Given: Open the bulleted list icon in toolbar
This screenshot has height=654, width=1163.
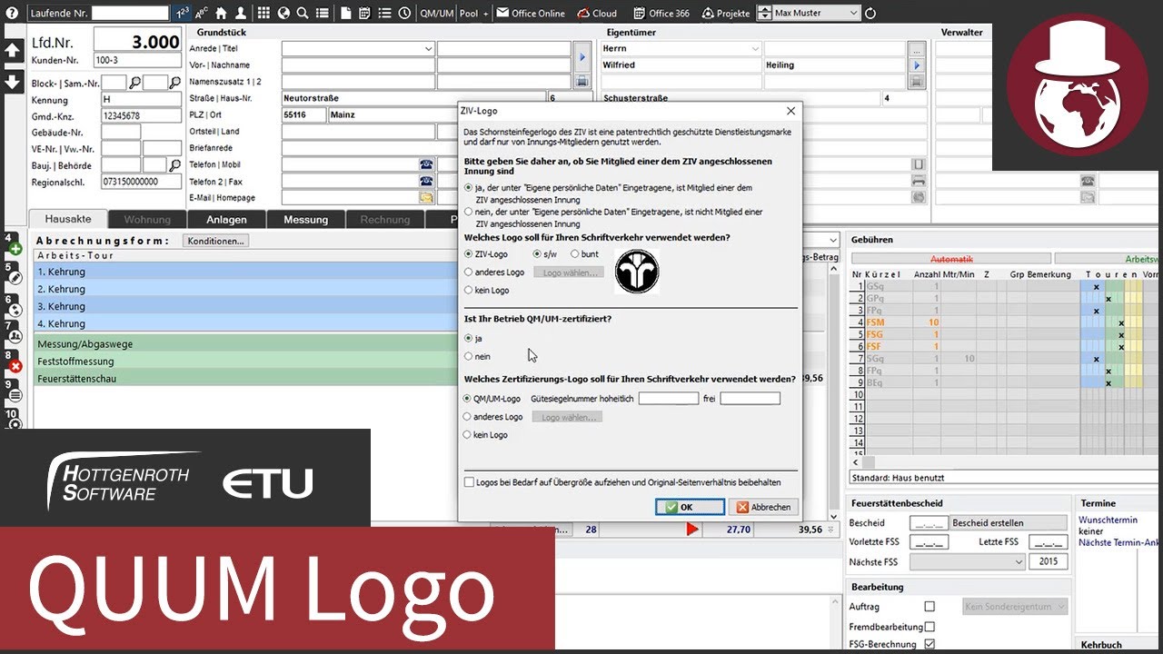Looking at the screenshot, I should (383, 13).
